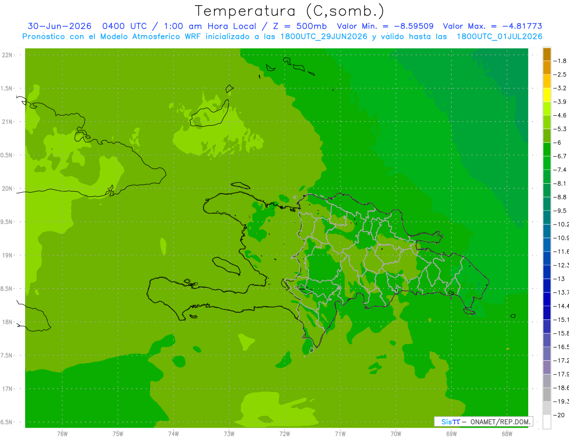Viewport: 569px width, 440px height.
Task: Click the "73W" longitude axis label
Action: pyautogui.click(x=229, y=434)
